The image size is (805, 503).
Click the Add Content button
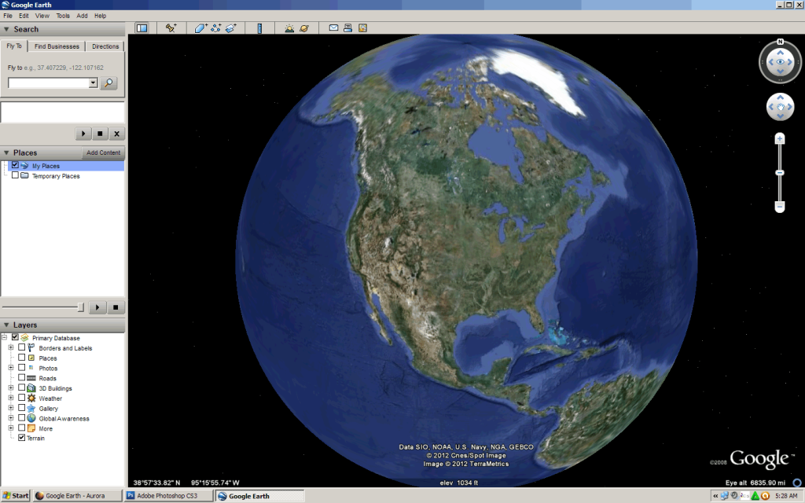[103, 152]
